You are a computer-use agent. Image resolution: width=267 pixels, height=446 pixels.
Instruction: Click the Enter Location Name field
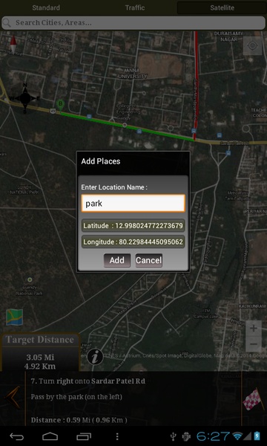coord(133,204)
